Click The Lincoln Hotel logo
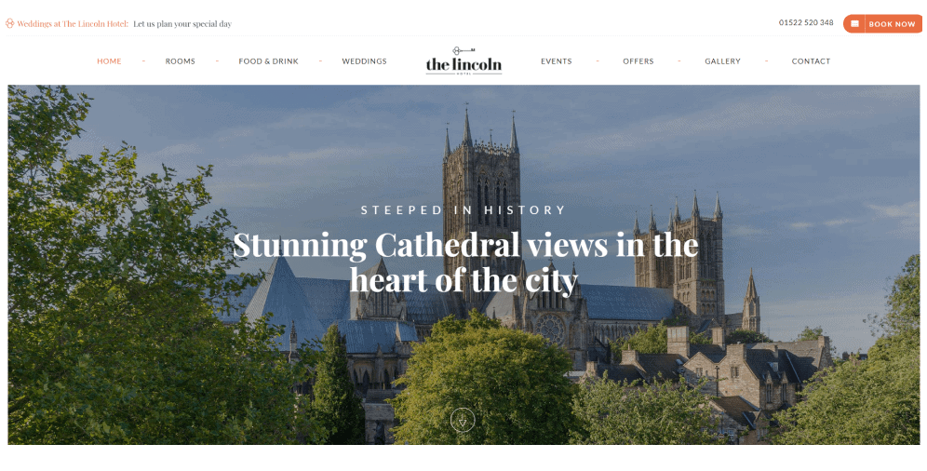Viewport: 927px width, 471px height. click(463, 61)
